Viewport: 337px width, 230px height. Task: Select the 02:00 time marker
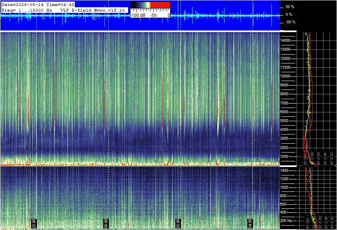178,223
